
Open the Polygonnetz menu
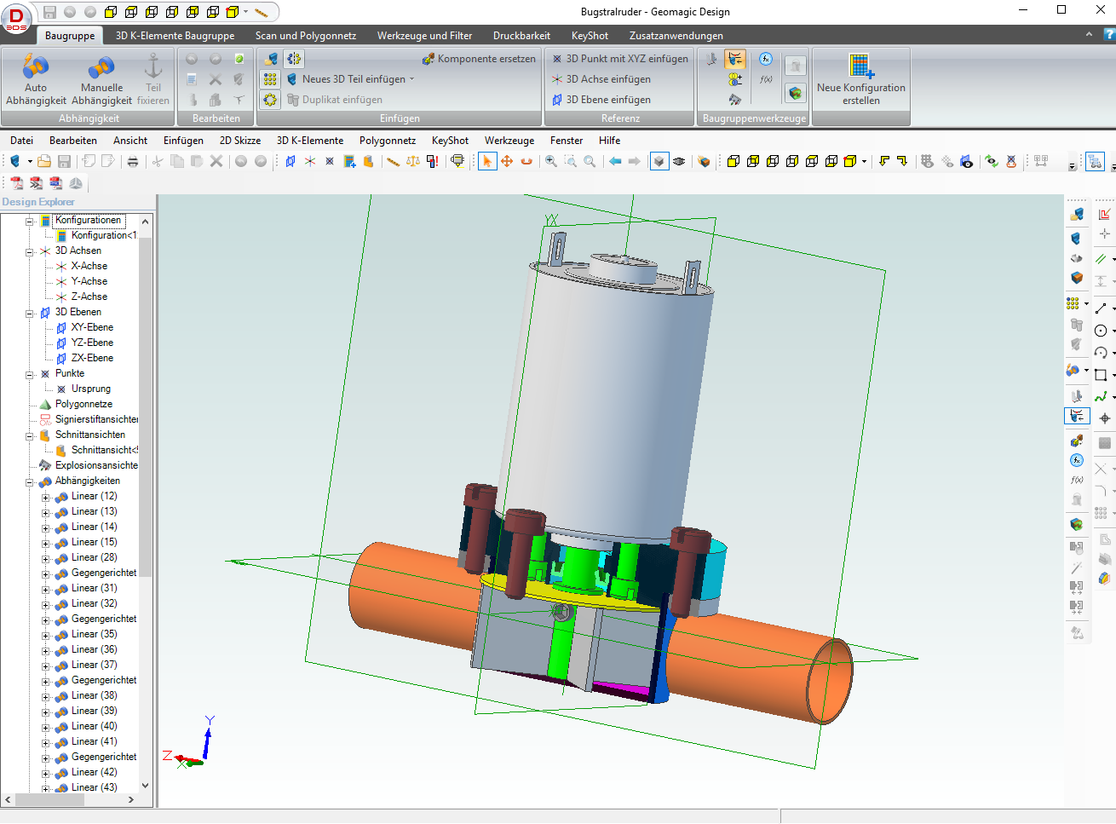click(387, 141)
